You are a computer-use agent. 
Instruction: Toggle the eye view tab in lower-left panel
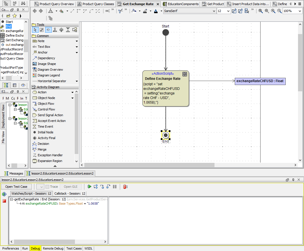point(23,85)
